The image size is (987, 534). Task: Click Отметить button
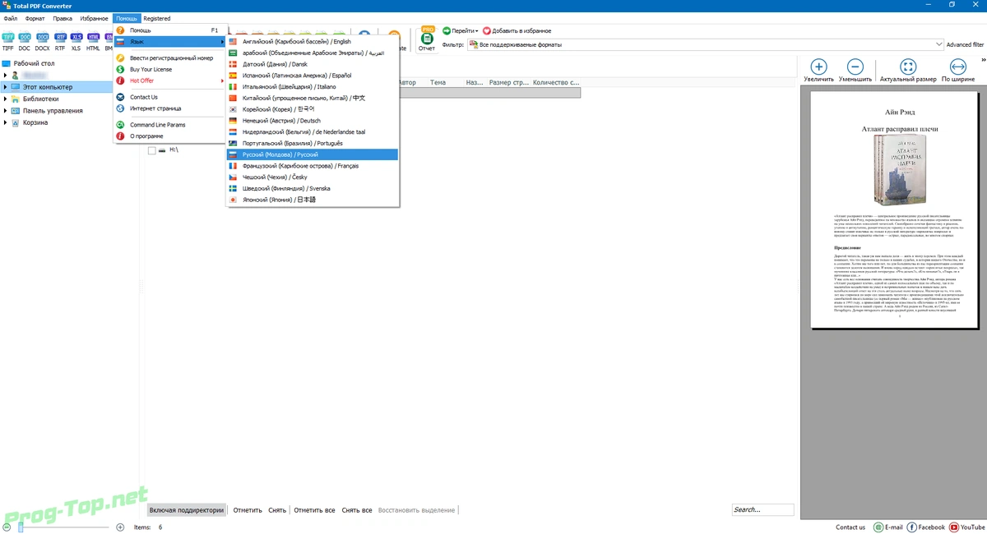[x=248, y=510]
